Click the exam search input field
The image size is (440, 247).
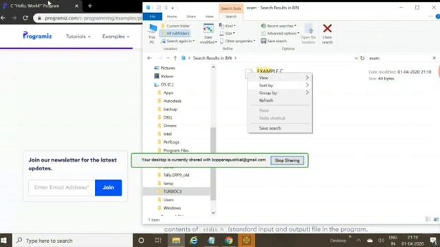point(399,58)
